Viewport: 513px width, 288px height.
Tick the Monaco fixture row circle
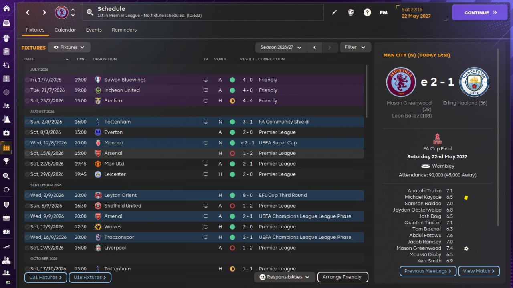tap(27, 143)
